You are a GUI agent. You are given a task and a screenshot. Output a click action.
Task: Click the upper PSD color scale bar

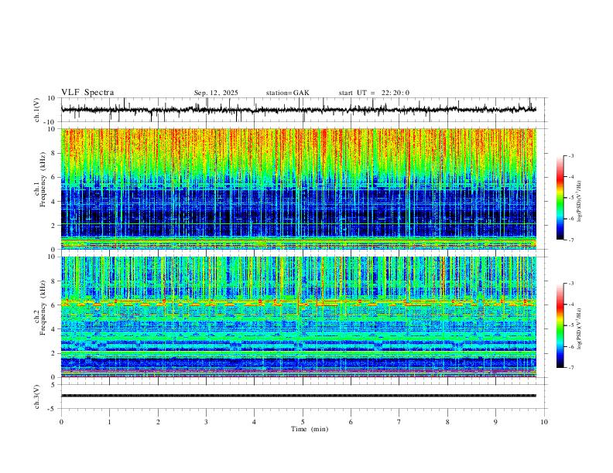click(560, 198)
